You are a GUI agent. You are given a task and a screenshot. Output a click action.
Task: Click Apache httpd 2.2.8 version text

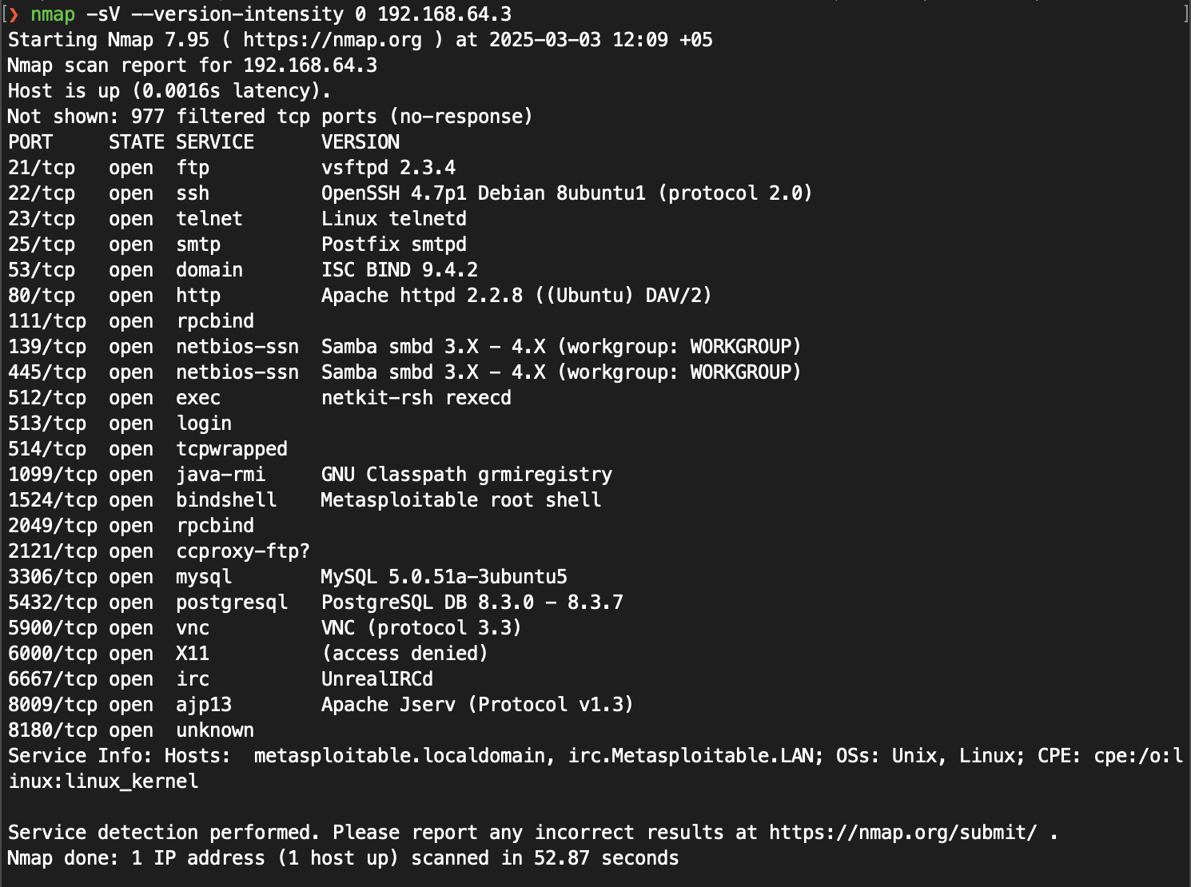click(422, 296)
